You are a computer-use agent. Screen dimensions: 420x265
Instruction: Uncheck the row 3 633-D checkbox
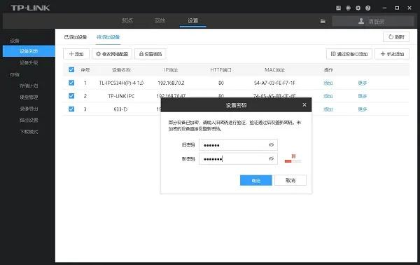pyautogui.click(x=71, y=109)
